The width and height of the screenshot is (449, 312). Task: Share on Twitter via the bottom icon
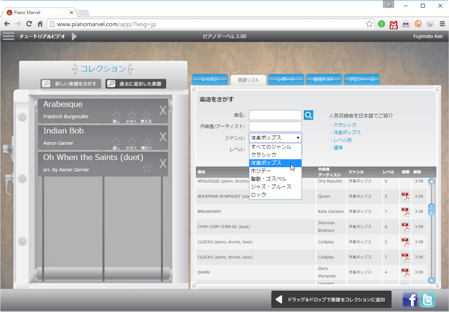(x=427, y=300)
